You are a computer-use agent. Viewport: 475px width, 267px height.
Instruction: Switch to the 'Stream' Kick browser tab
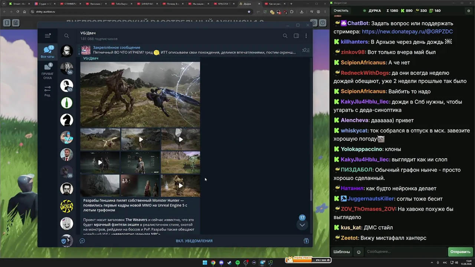pyautogui.click(x=20, y=4)
